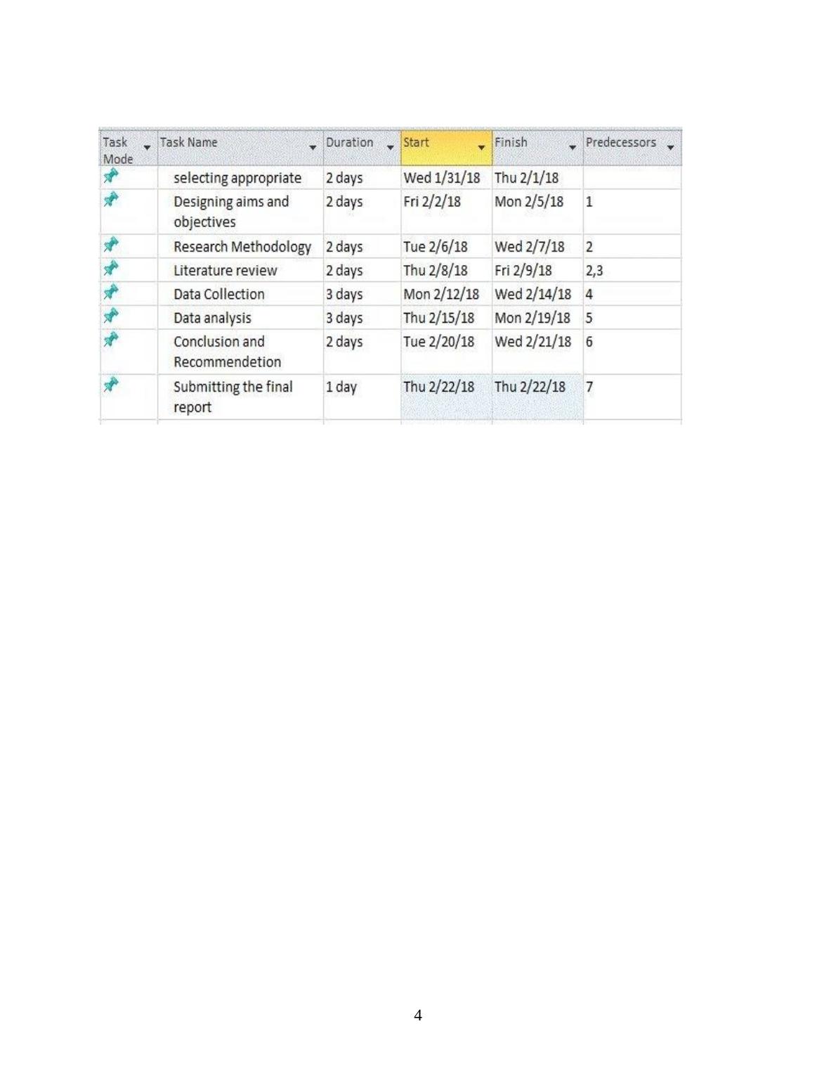
Task: Select finish date Wed 2/21/18 cell
Action: pyautogui.click(x=533, y=342)
